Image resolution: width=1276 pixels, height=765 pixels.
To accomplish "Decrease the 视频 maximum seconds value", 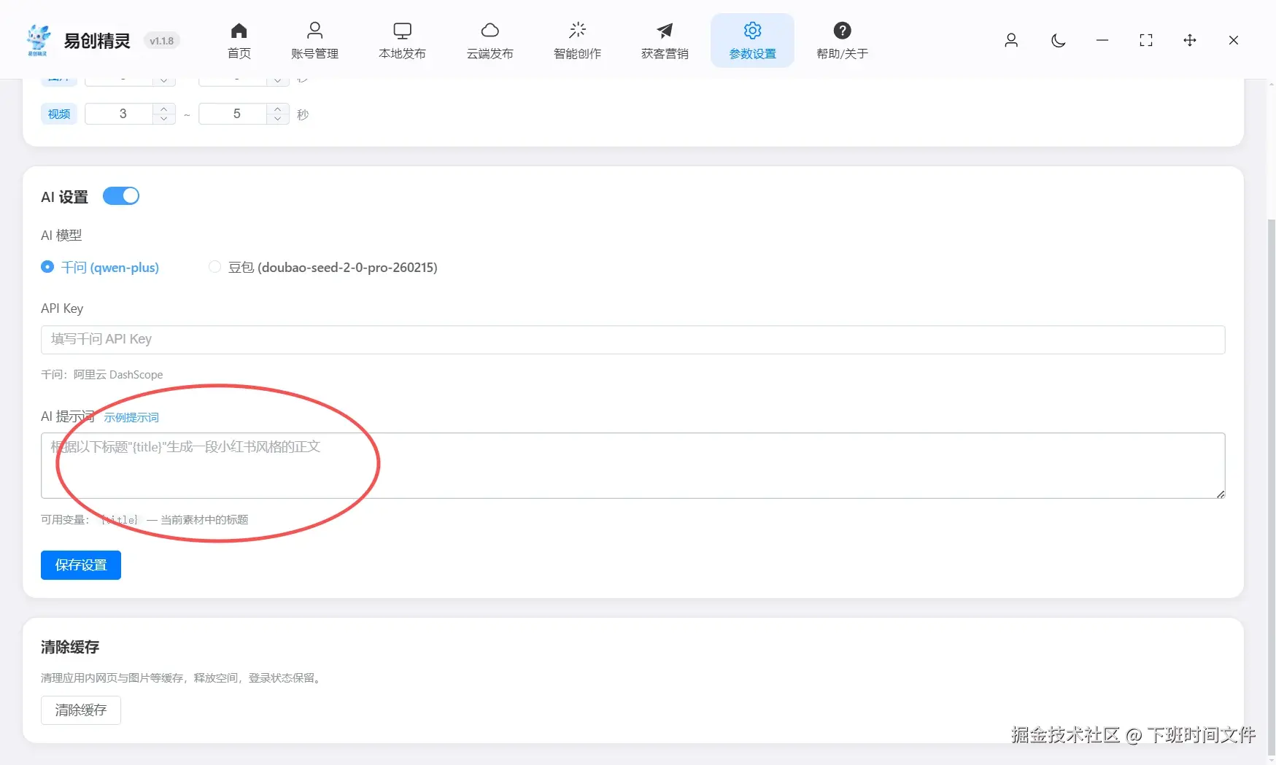I will pyautogui.click(x=278, y=119).
